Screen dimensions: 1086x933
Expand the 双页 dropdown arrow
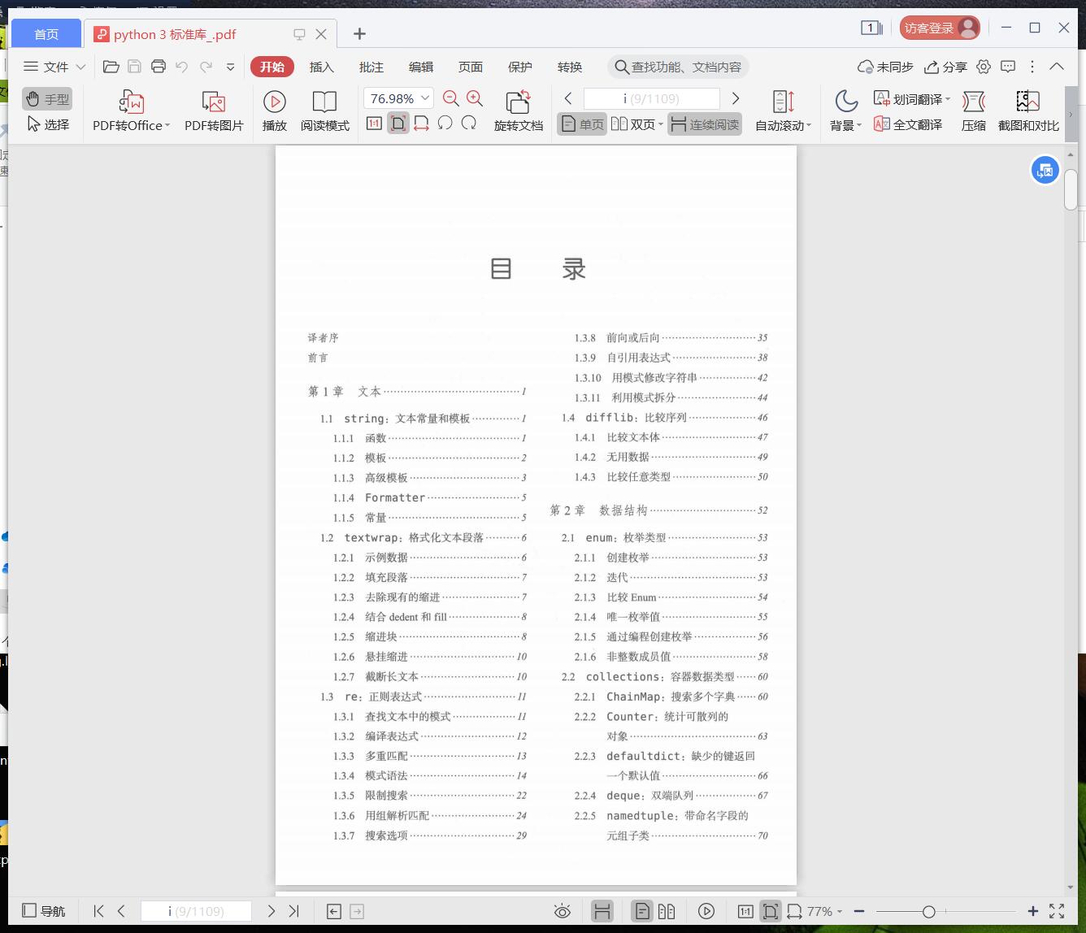pyautogui.click(x=661, y=124)
